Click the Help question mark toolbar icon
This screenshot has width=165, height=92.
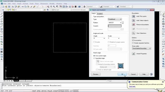(x=79, y=7)
